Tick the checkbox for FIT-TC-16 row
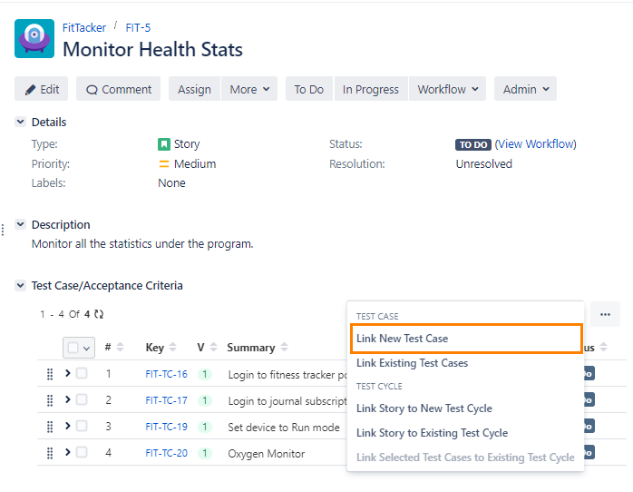 click(82, 373)
